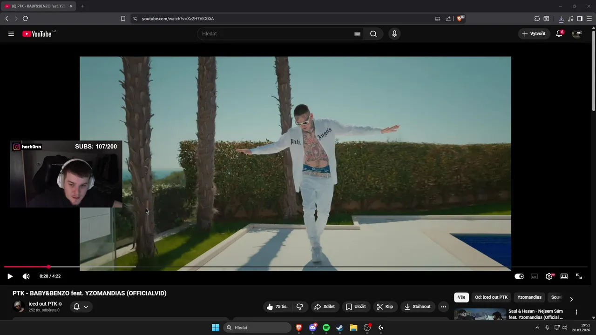Open player settings gear

[549, 276]
